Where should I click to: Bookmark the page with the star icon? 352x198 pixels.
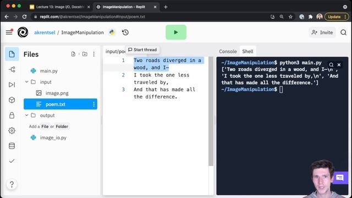tap(290, 17)
